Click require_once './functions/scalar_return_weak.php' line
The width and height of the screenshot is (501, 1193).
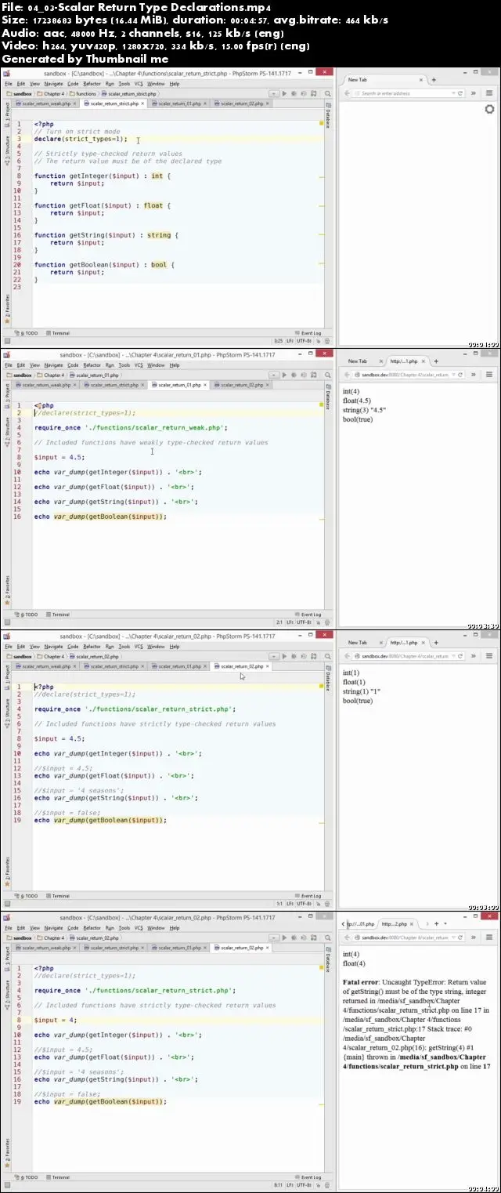point(131,427)
